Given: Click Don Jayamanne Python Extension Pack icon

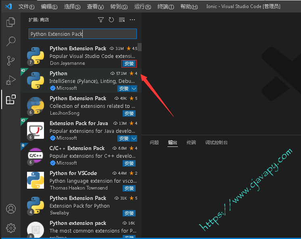Looking at the screenshot, I should [36, 56].
